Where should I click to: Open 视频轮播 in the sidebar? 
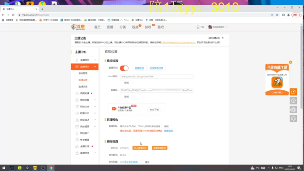point(85,93)
